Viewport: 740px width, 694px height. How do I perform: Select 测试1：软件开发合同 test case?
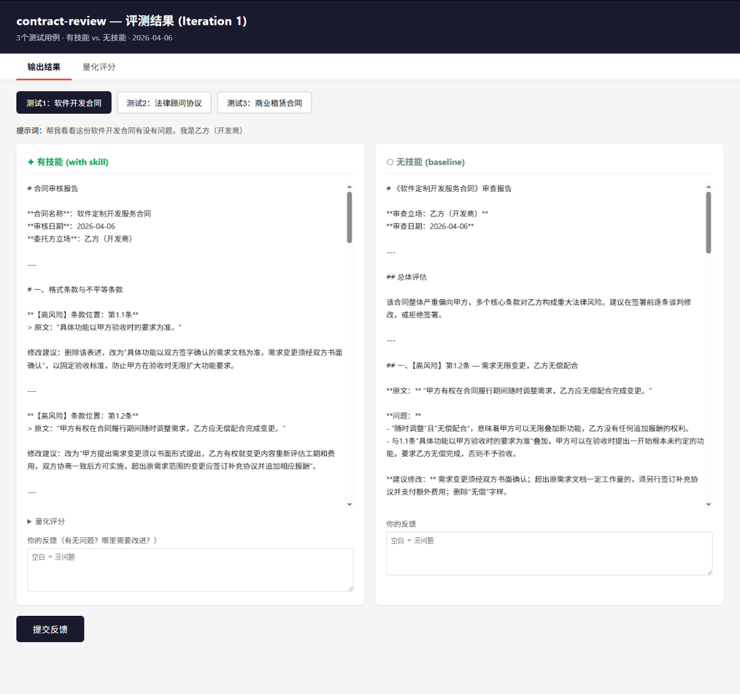pos(64,103)
